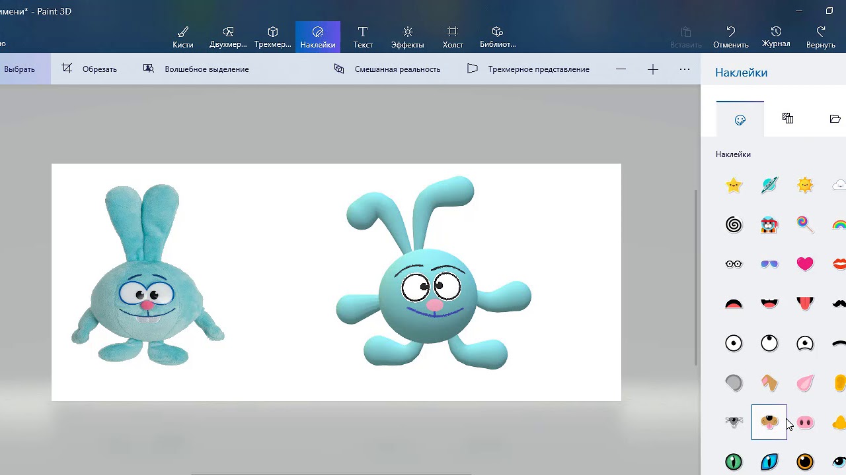This screenshot has width=846, height=475.
Task: Pick the smiling mouth with teeth sticker
Action: tap(769, 303)
